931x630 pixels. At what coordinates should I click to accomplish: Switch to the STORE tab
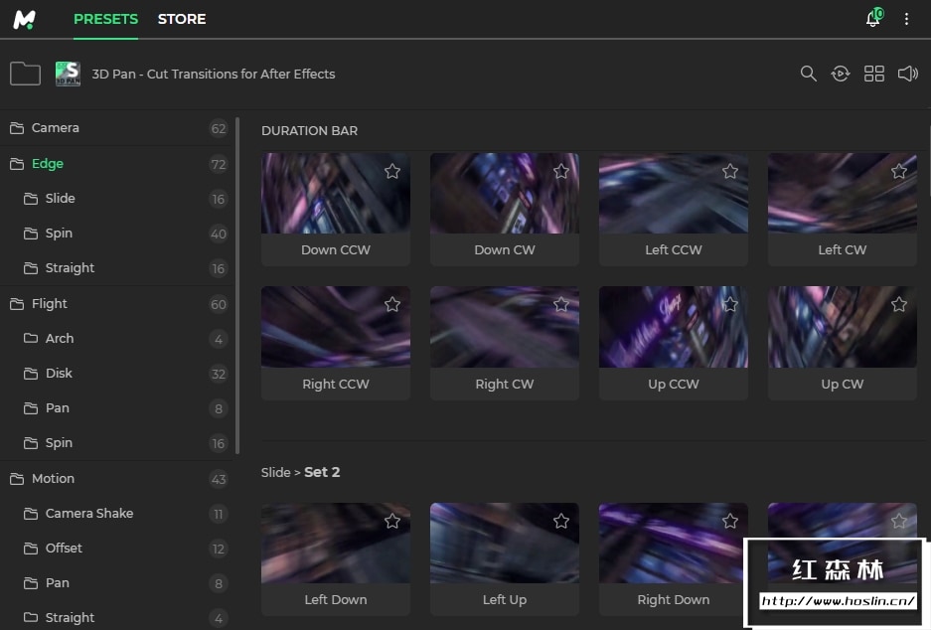click(182, 19)
